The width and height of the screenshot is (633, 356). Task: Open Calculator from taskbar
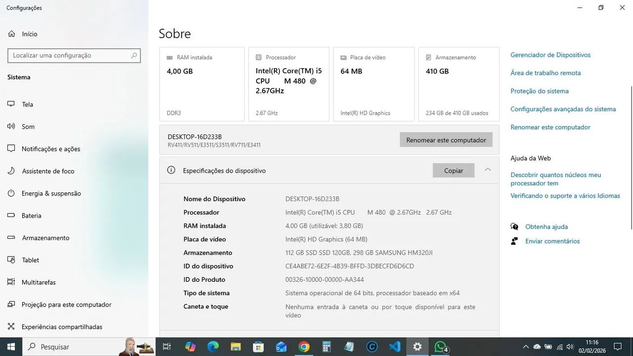tap(326, 347)
